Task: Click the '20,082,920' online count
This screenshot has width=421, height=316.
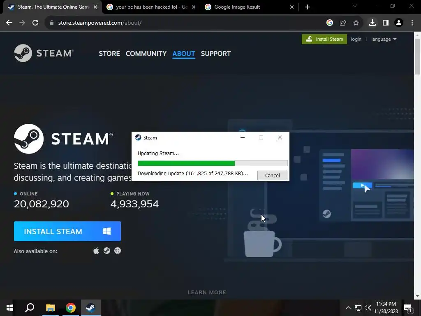Action: 42,204
